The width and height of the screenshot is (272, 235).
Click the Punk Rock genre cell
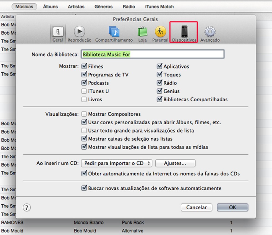click(133, 223)
